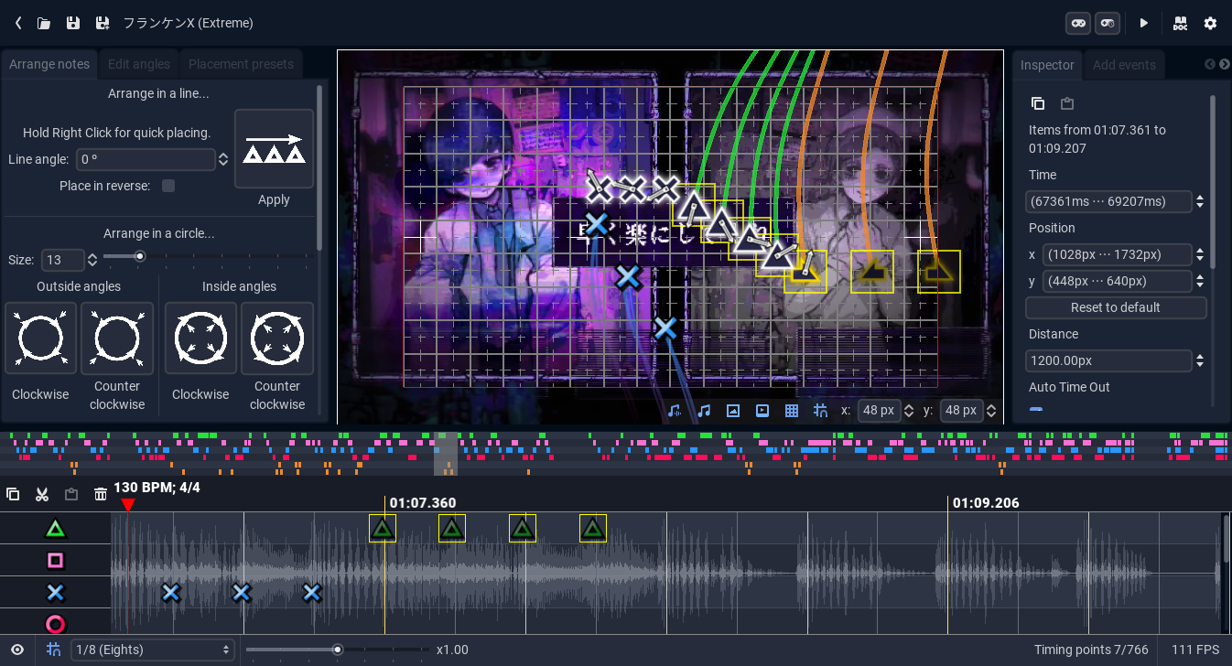Enable the Place in reverse checkbox

coord(168,186)
